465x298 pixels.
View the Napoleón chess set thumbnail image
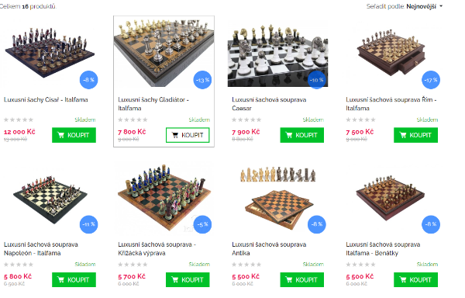(x=50, y=199)
